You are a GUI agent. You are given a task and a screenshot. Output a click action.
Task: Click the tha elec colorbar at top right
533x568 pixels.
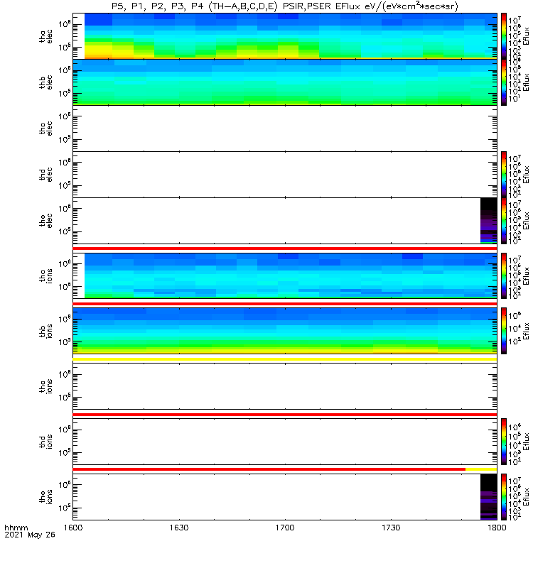(504, 36)
